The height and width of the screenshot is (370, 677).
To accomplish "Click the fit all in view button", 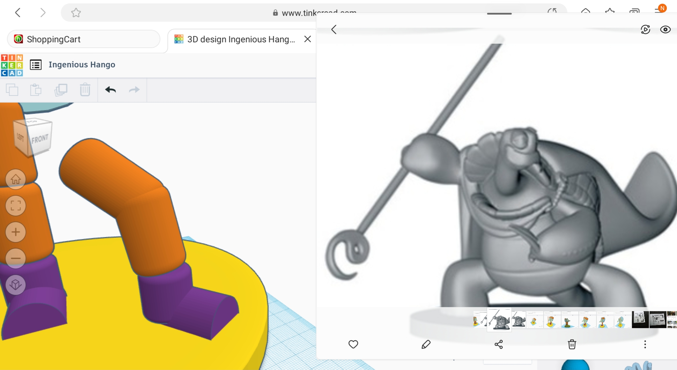I will [16, 205].
